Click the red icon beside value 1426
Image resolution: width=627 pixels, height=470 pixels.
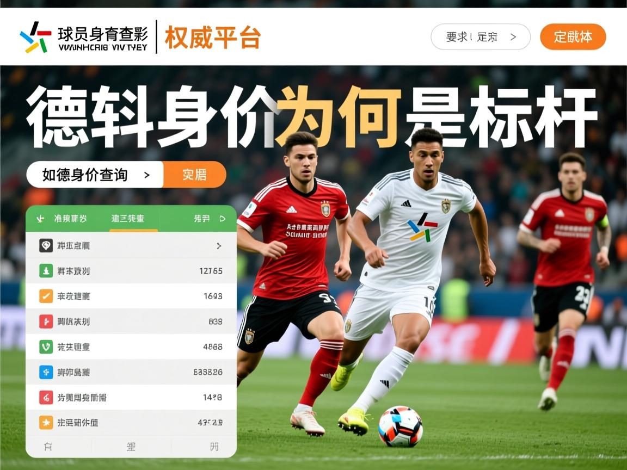(x=46, y=397)
